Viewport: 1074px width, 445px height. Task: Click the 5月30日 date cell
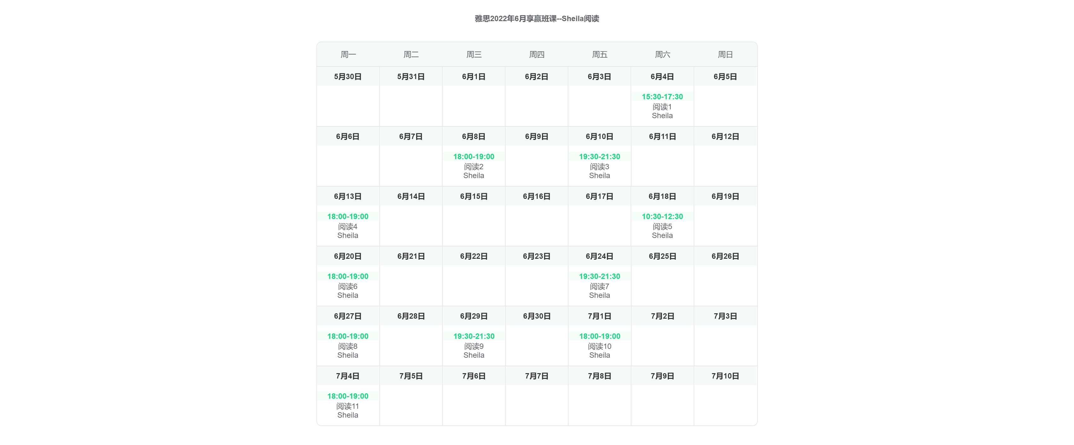pyautogui.click(x=348, y=77)
